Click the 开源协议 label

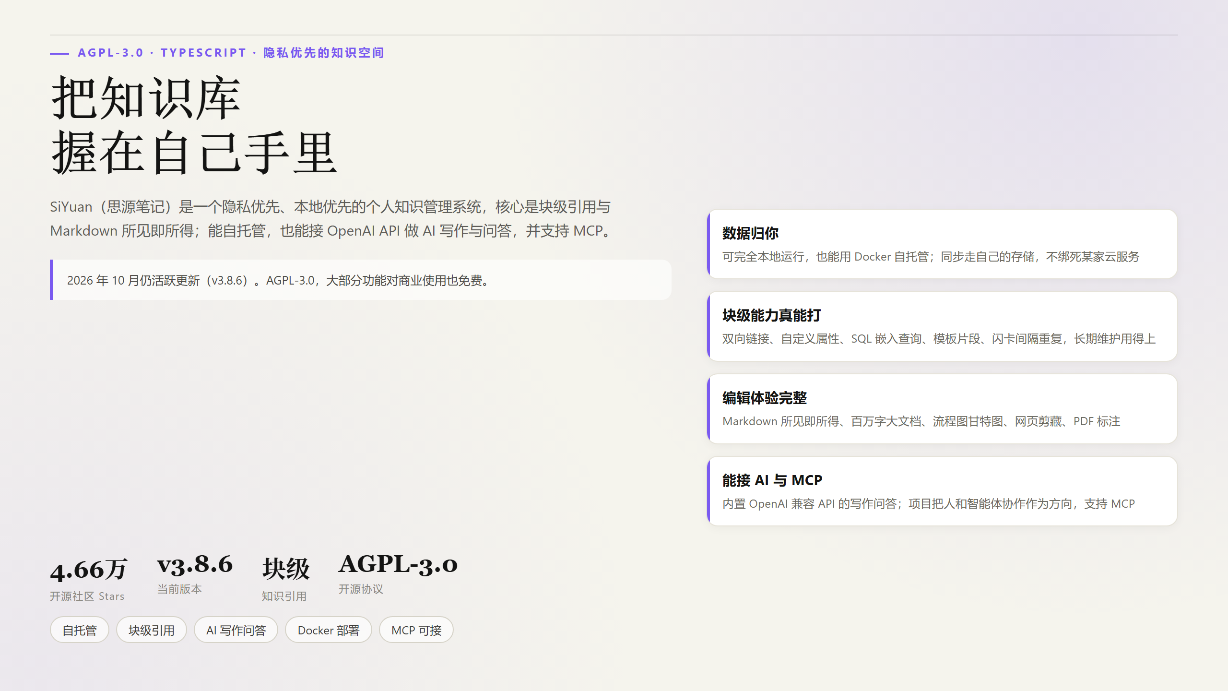click(x=361, y=589)
